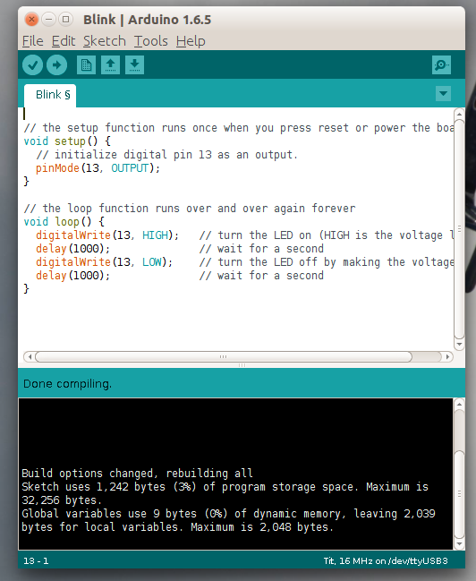Click the Upload arrow button

[x=56, y=65]
